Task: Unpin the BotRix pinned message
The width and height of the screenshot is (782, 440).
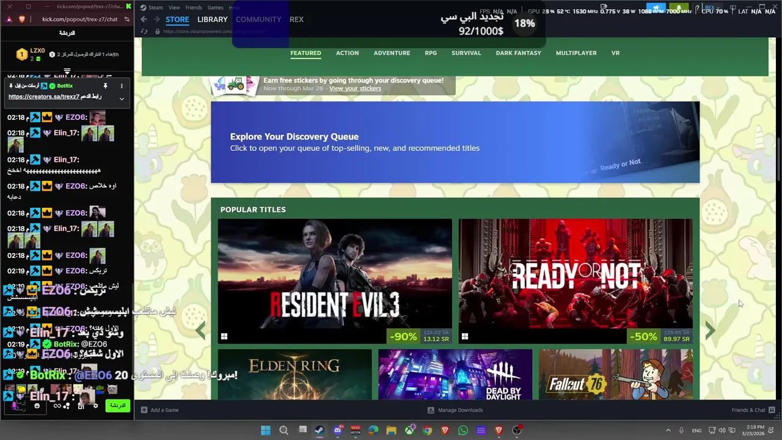Action: coord(105,86)
